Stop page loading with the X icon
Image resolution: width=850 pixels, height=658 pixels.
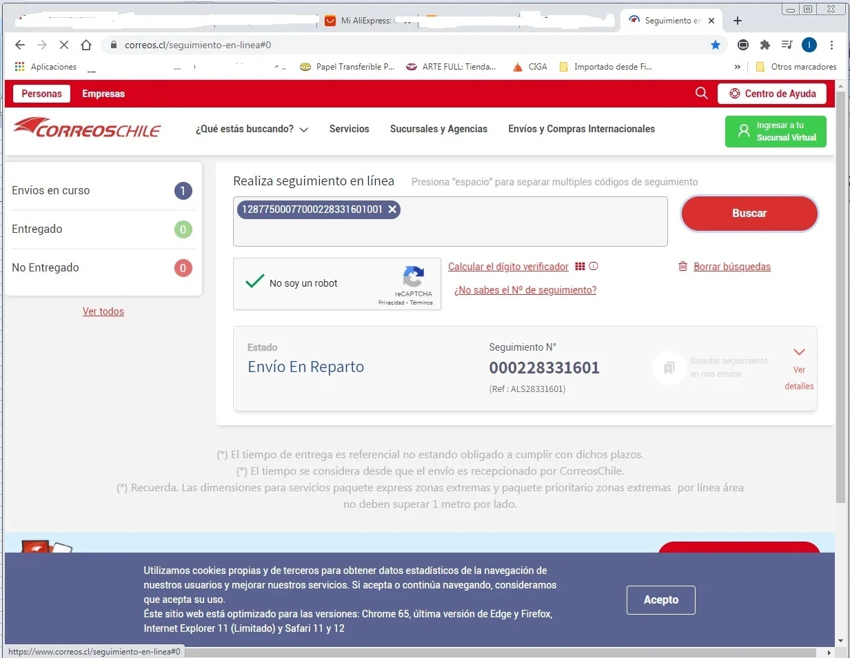tap(63, 45)
